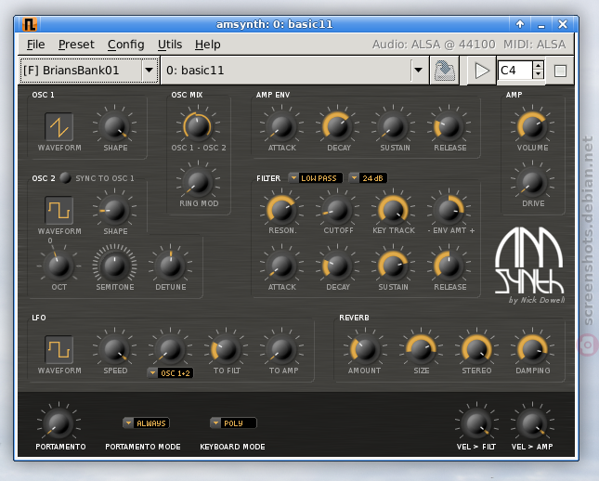Click the OSC 2 Detune knob
Image resolution: width=599 pixels, height=481 pixels.
point(170,266)
